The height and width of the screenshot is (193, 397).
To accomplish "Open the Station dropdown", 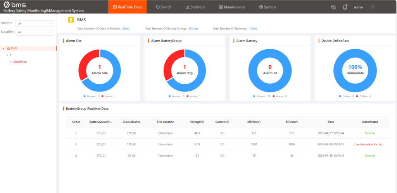I will click(35, 23).
